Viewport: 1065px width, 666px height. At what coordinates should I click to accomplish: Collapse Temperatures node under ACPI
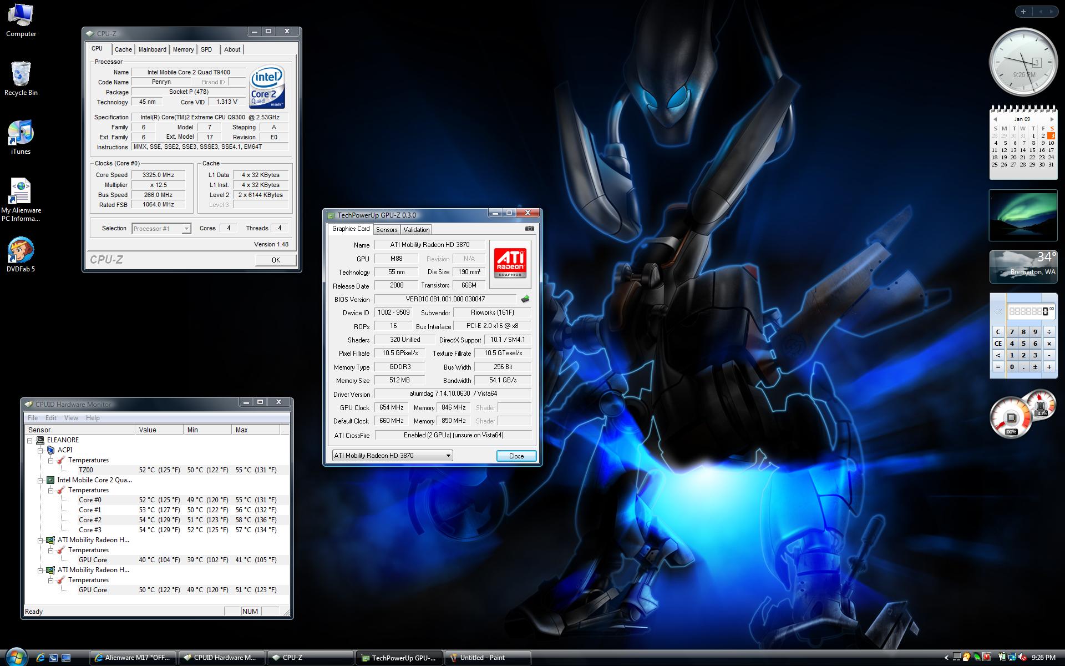click(50, 460)
